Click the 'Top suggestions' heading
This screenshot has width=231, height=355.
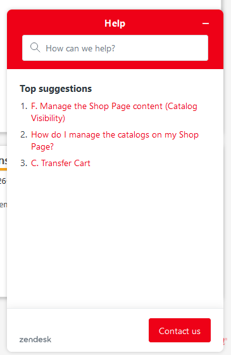tap(56, 89)
